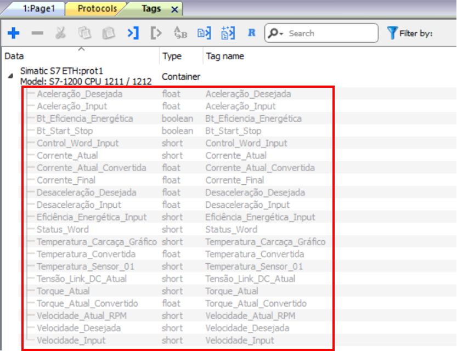Click the export tags bracket-arrow icon

point(156,33)
